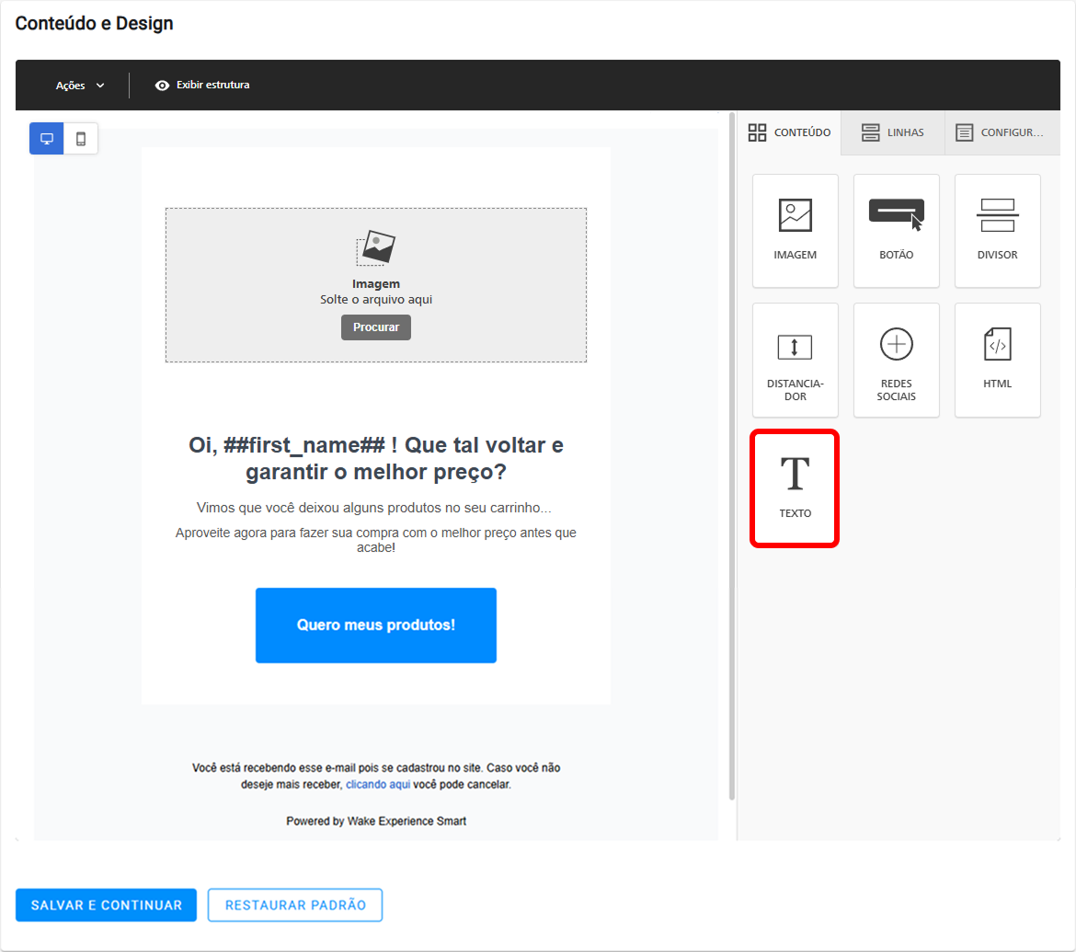The image size is (1076, 952).
Task: Open the clicando aqui unsubscribe link
Action: click(378, 785)
